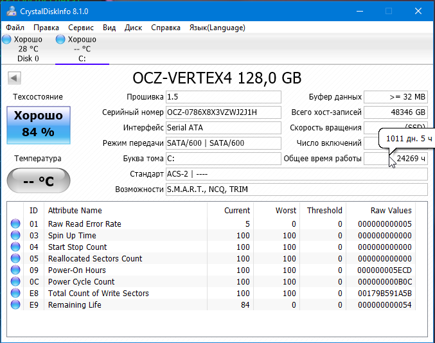The width and height of the screenshot is (435, 343).
Task: Open the Правка menu
Action: pyautogui.click(x=46, y=28)
